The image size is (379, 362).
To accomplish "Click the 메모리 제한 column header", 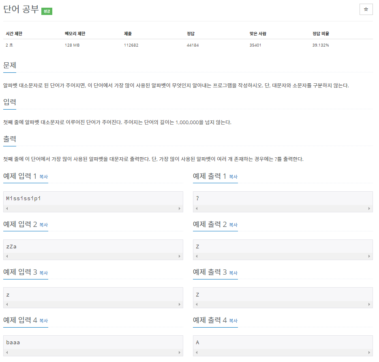I will [75, 34].
